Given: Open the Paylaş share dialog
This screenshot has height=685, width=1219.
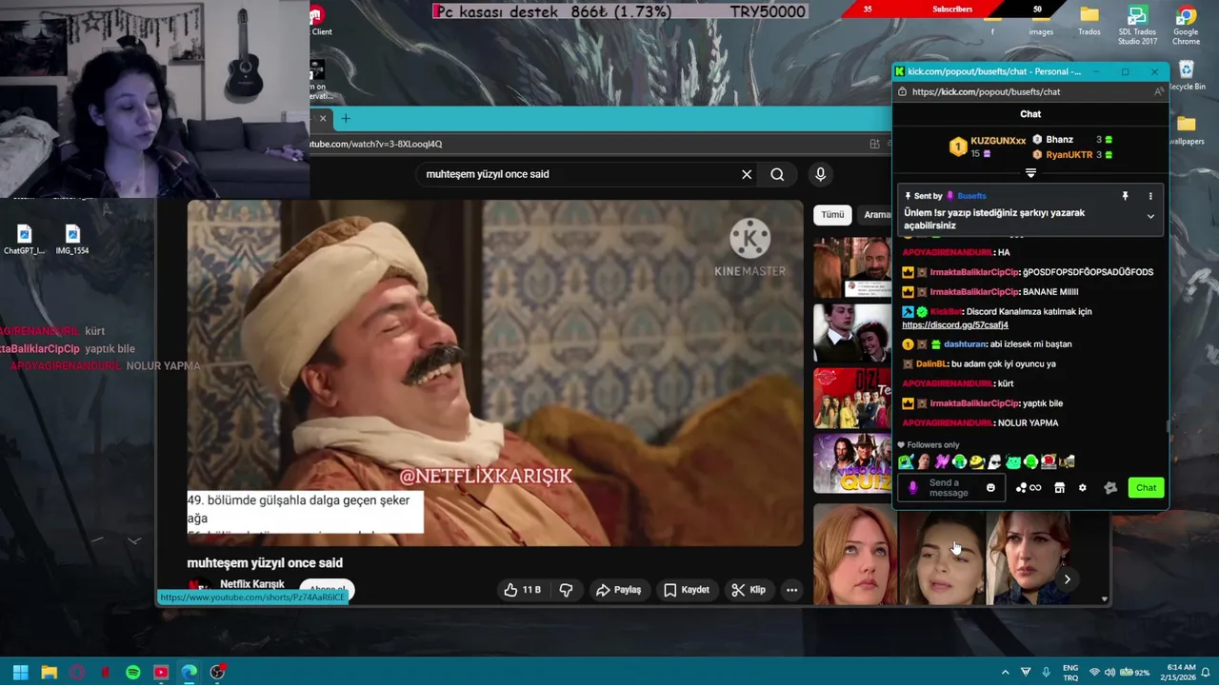Looking at the screenshot, I should (x=618, y=590).
